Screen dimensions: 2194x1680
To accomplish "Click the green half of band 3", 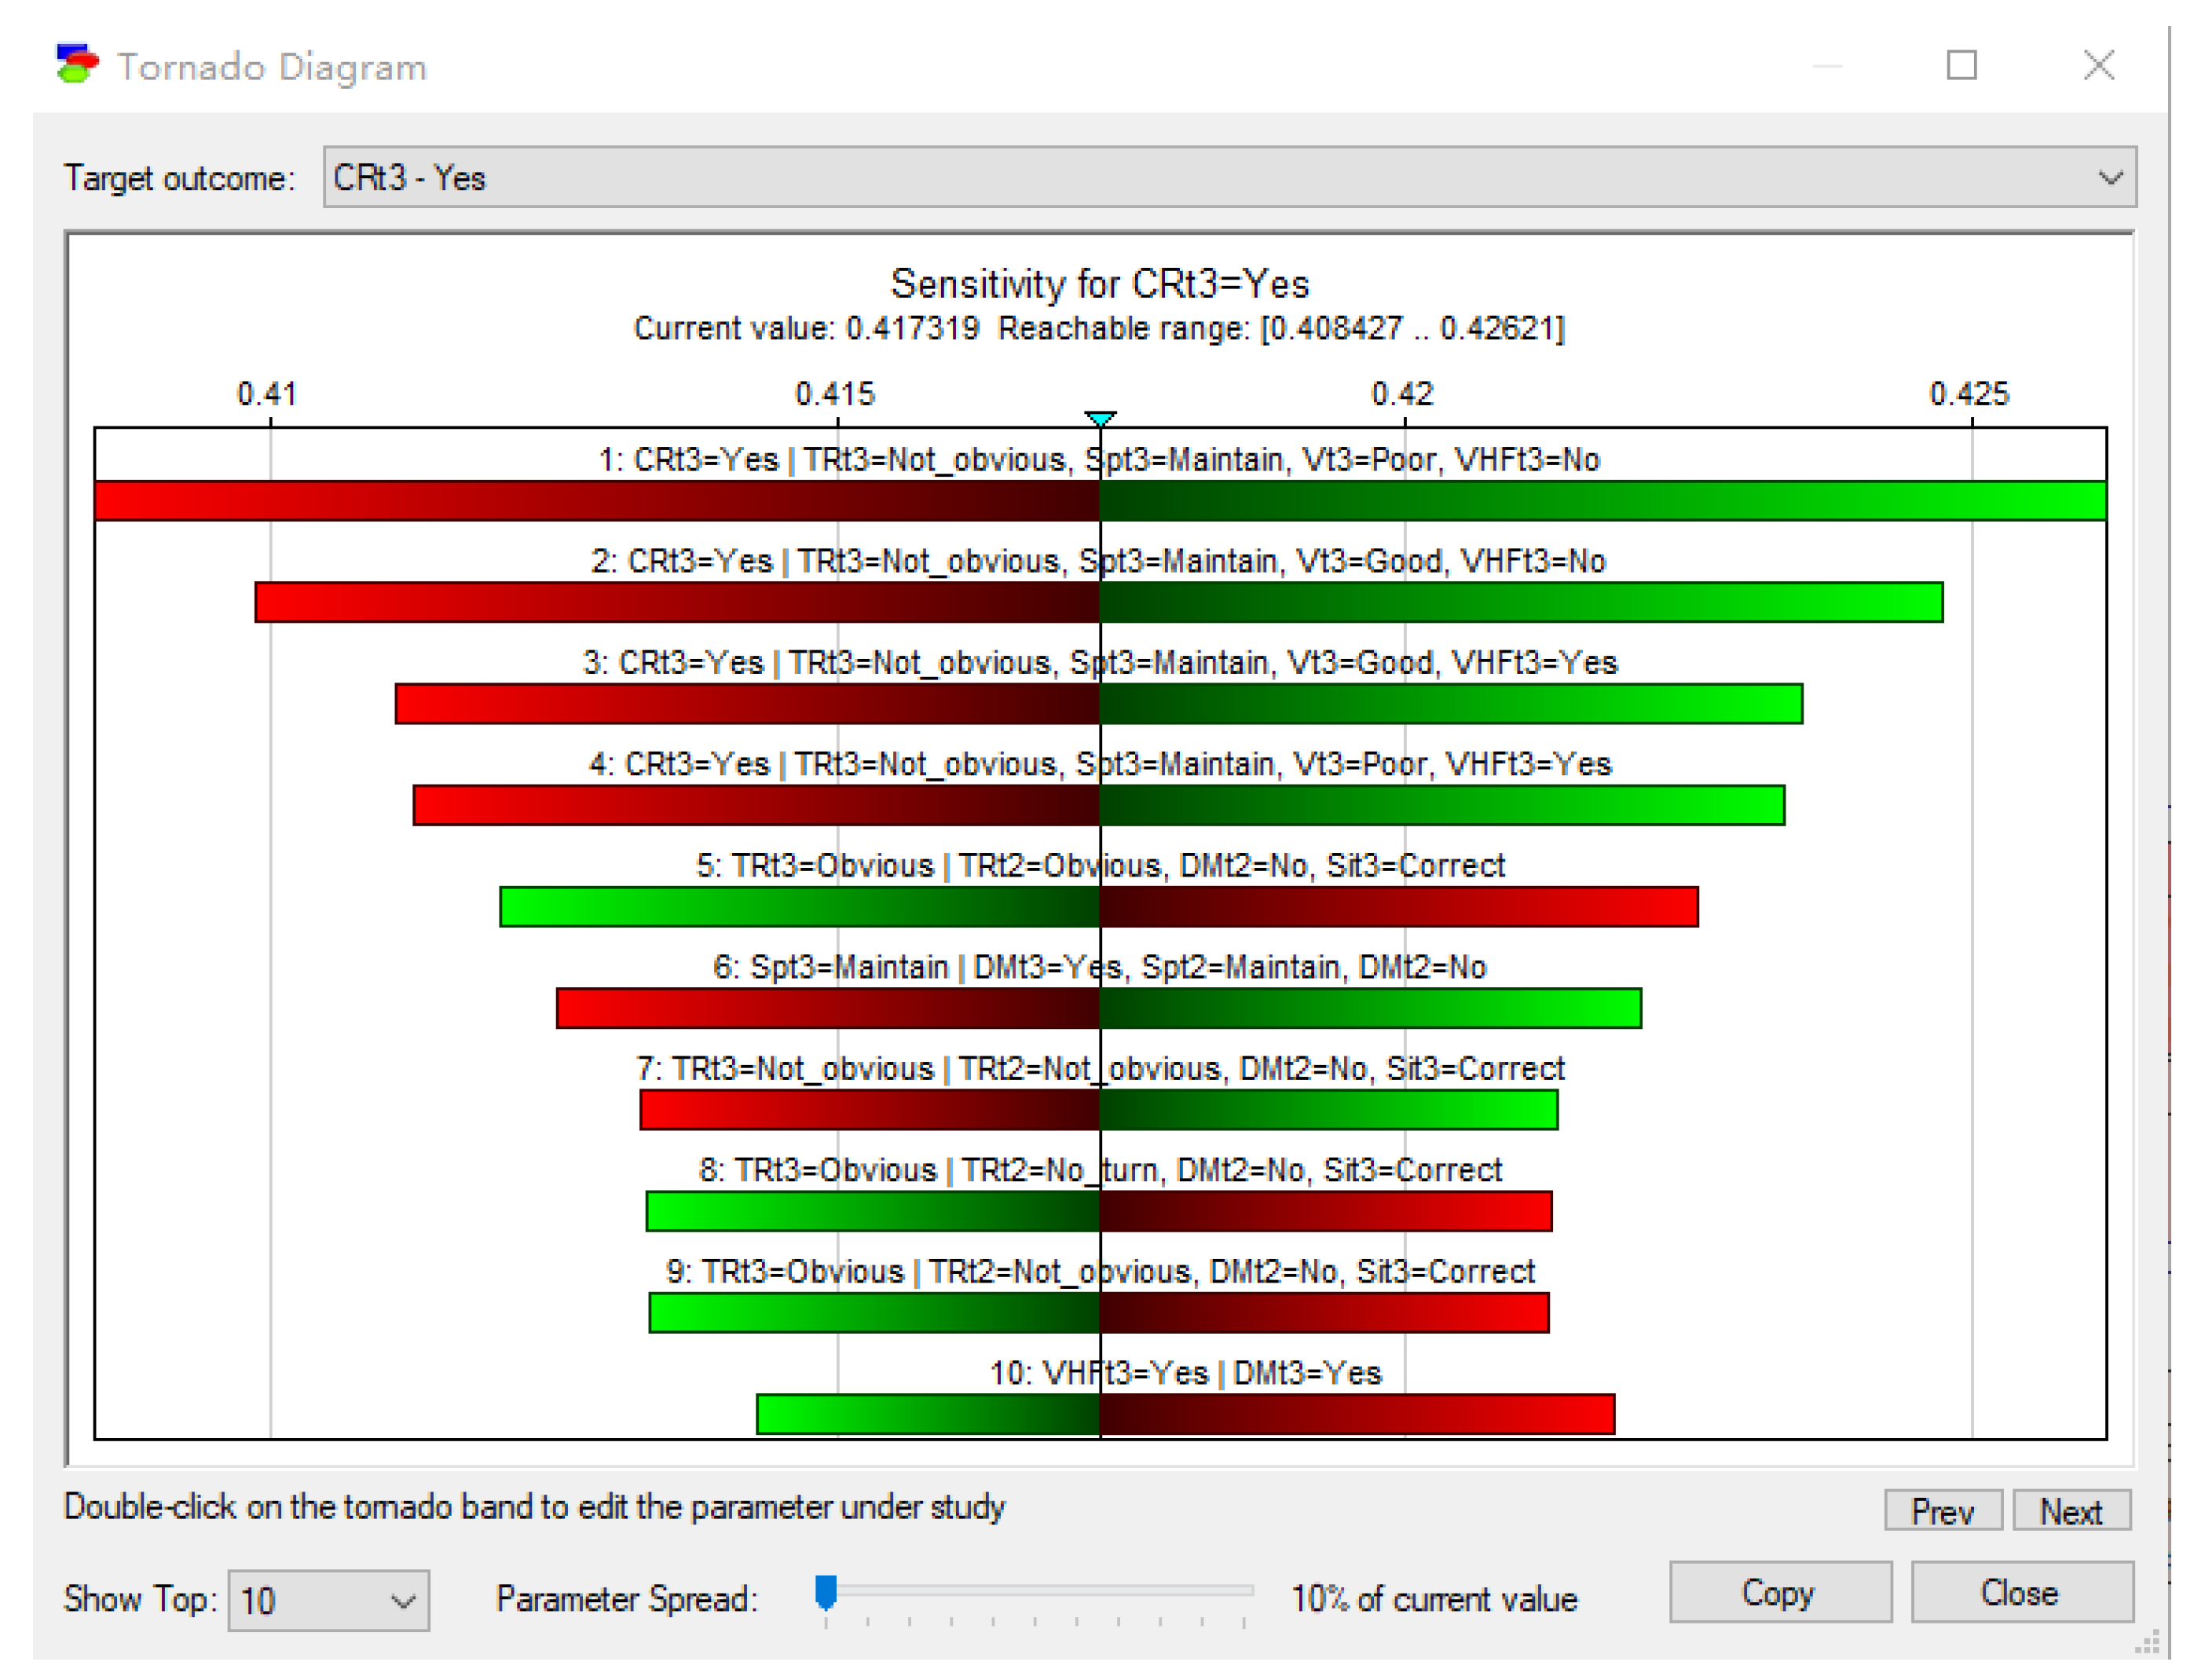I will [x=1450, y=704].
